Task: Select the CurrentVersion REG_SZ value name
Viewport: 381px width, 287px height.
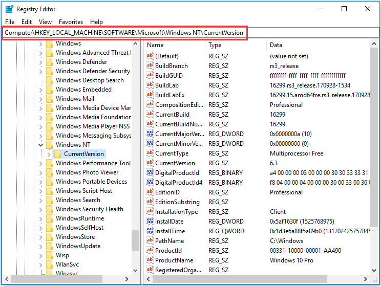Action: tap(175, 163)
